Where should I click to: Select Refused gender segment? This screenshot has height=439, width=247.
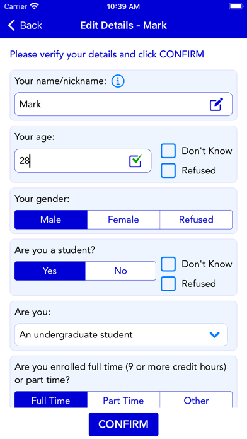pyautogui.click(x=196, y=220)
